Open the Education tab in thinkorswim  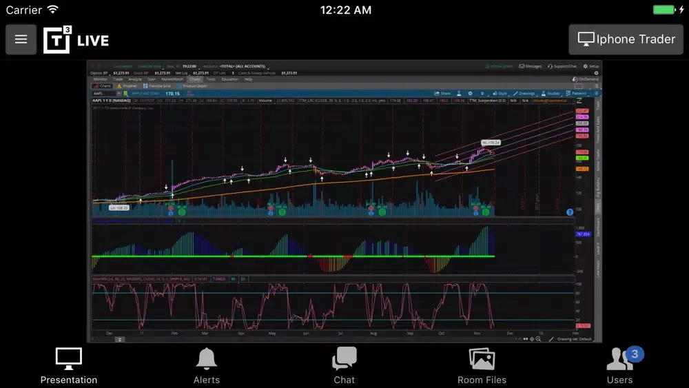230,79
